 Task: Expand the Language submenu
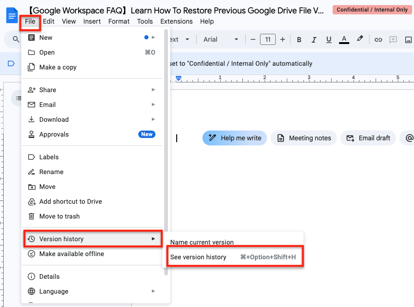pos(92,291)
